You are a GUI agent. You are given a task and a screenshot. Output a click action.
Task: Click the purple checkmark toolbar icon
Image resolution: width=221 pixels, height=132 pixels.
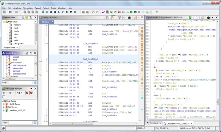click(x=103, y=12)
